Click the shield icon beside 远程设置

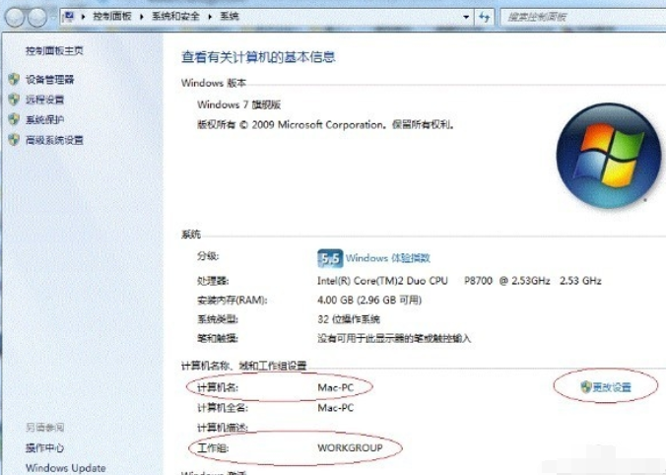point(14,100)
